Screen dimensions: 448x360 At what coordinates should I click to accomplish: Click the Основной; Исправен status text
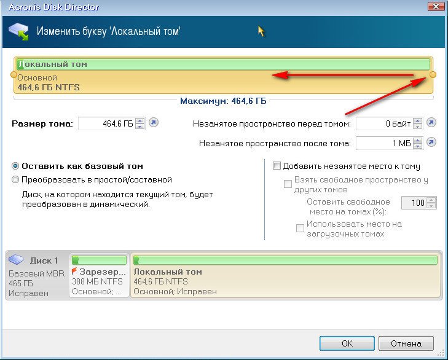point(175,291)
